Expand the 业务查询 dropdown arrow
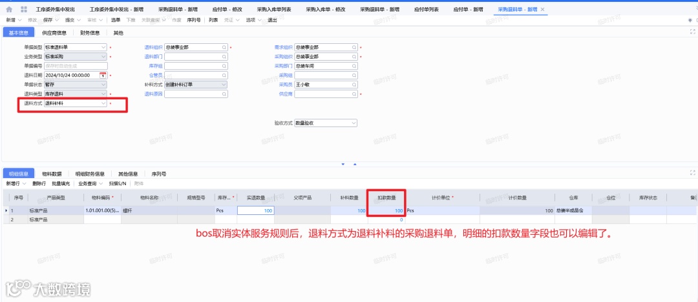Image resolution: width=698 pixels, height=302 pixels. [x=101, y=183]
